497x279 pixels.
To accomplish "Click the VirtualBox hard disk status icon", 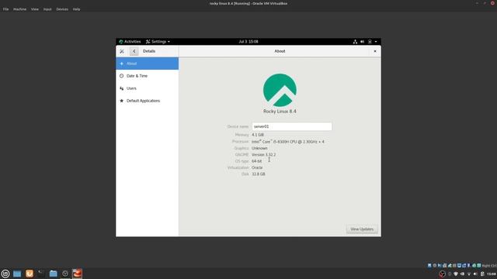I will pyautogui.click(x=429, y=265).
